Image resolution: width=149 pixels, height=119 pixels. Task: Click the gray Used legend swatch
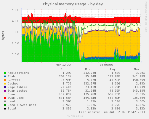point(5,101)
